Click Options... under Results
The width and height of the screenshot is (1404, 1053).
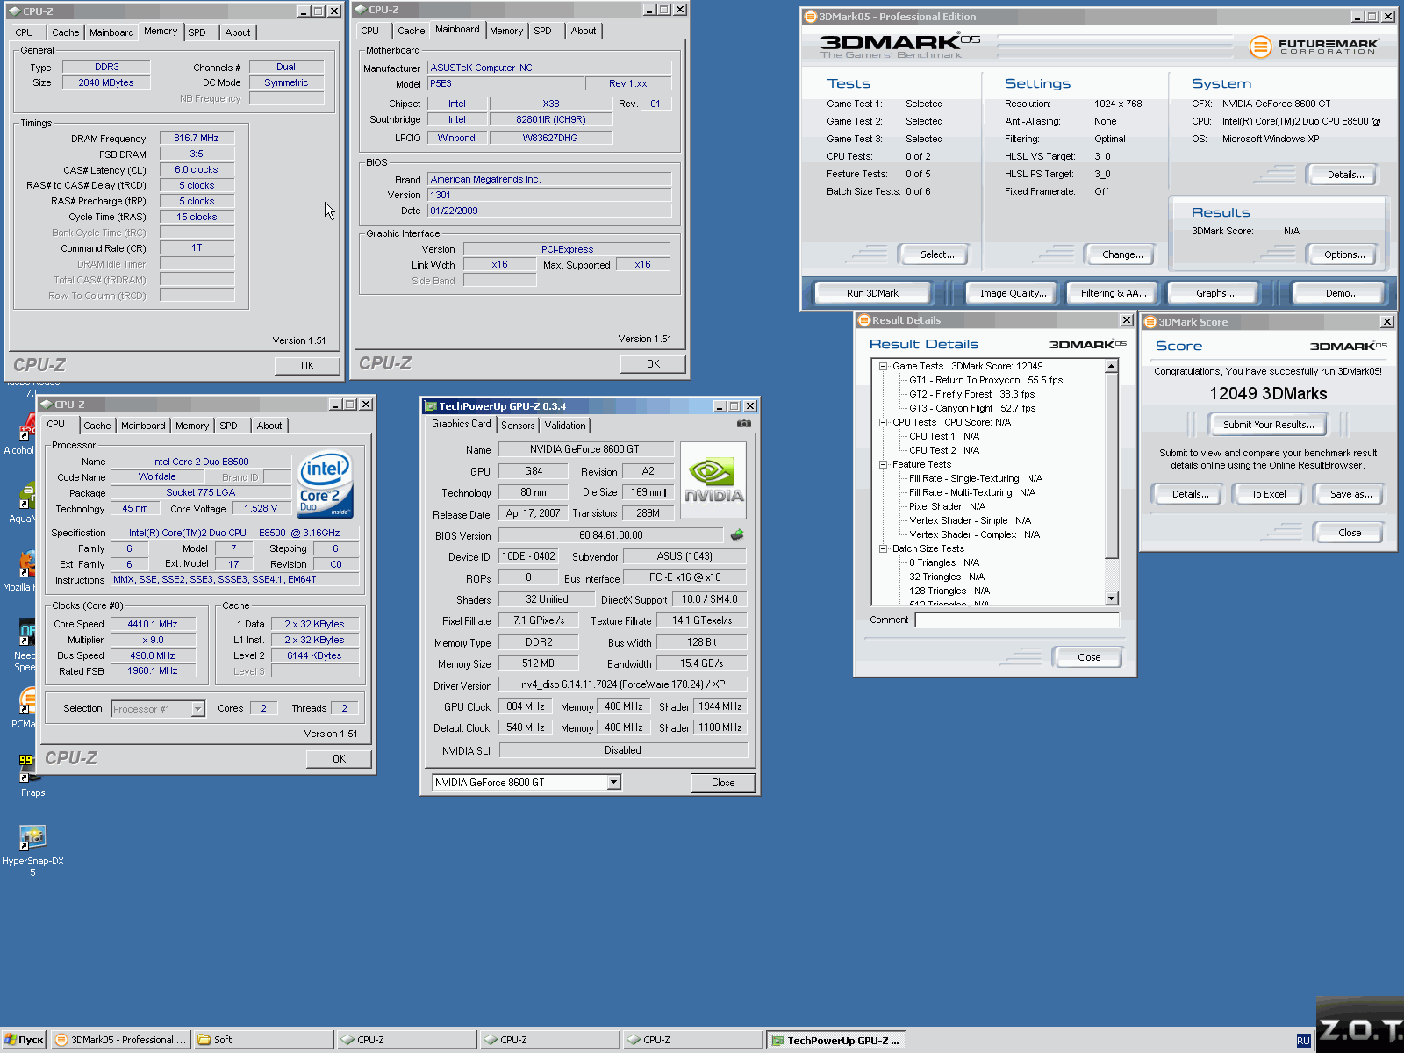(x=1344, y=254)
